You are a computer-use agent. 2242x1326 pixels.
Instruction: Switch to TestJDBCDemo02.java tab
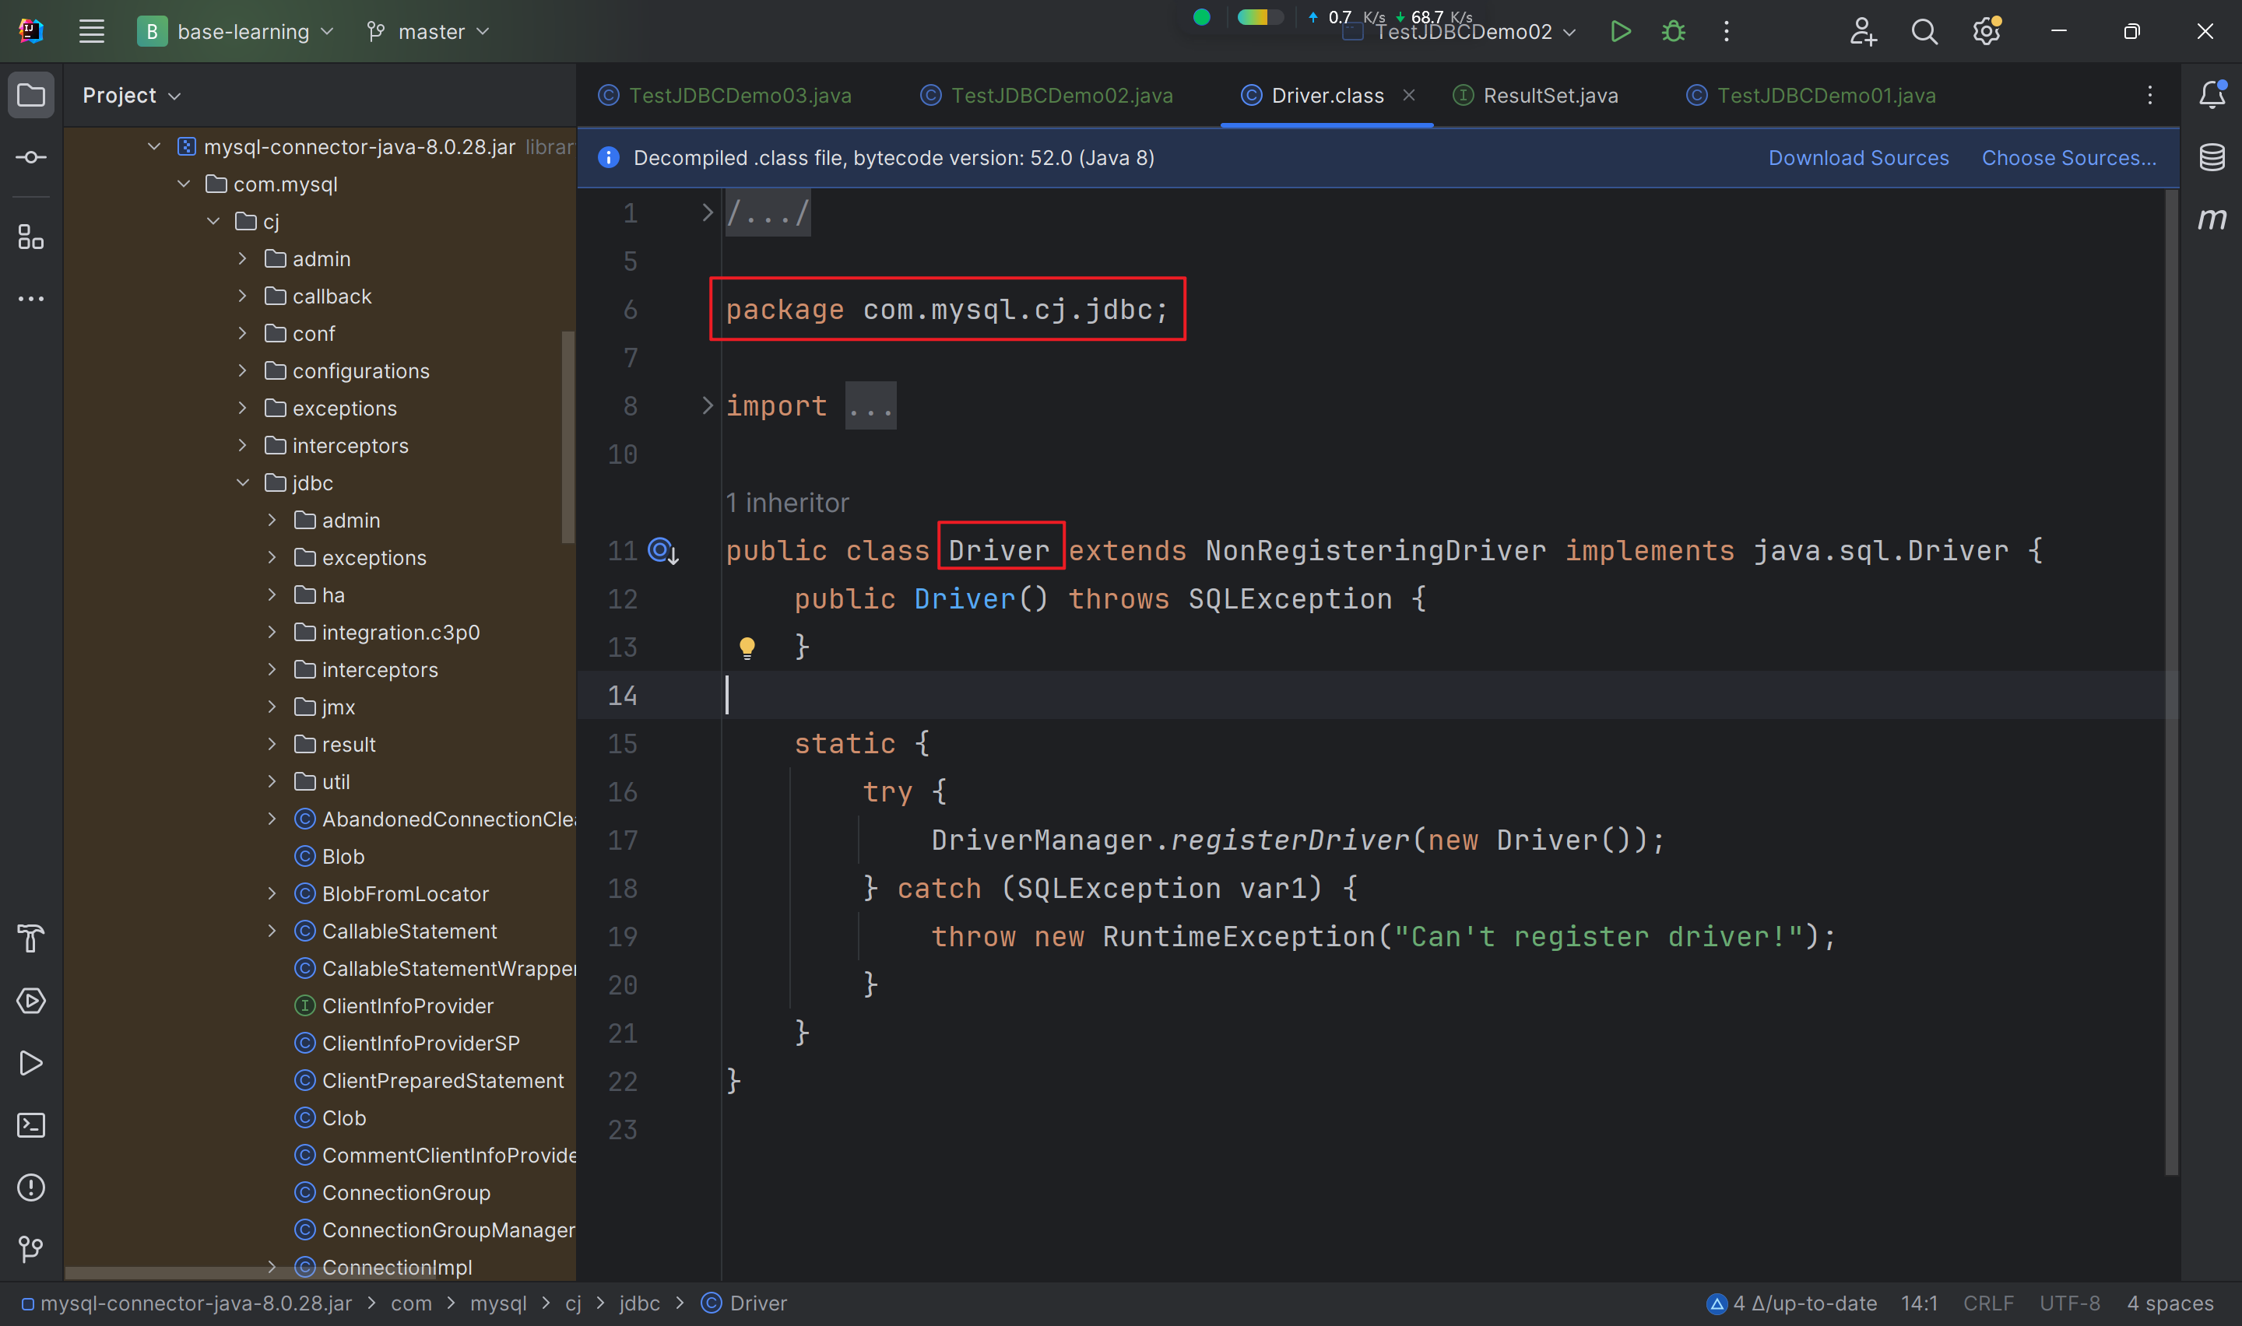coord(1046,95)
